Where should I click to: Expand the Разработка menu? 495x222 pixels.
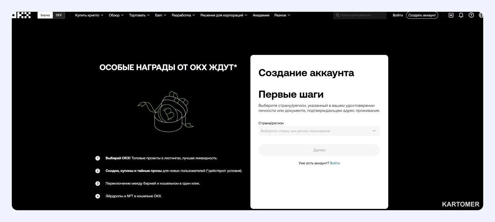183,15
